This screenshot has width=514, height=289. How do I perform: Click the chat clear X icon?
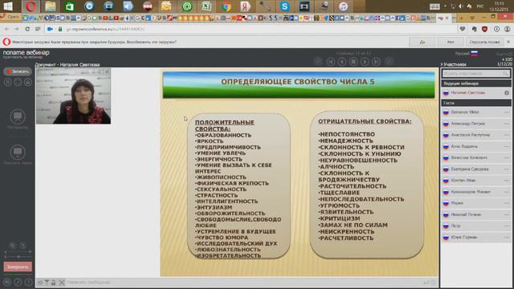pyautogui.click(x=61, y=282)
